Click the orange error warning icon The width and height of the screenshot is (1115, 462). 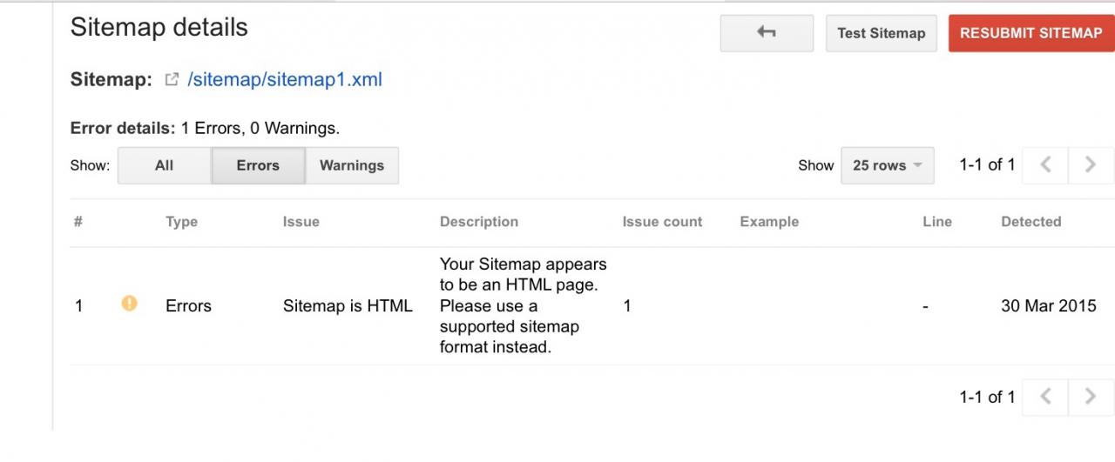(130, 304)
